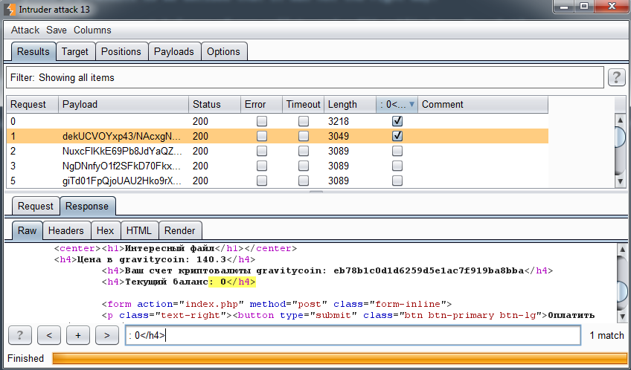Screen dimensions: 631x370
Task: Select payload row NuxcFIKkE69Pb8JdYaQZ
Action: tap(278, 151)
